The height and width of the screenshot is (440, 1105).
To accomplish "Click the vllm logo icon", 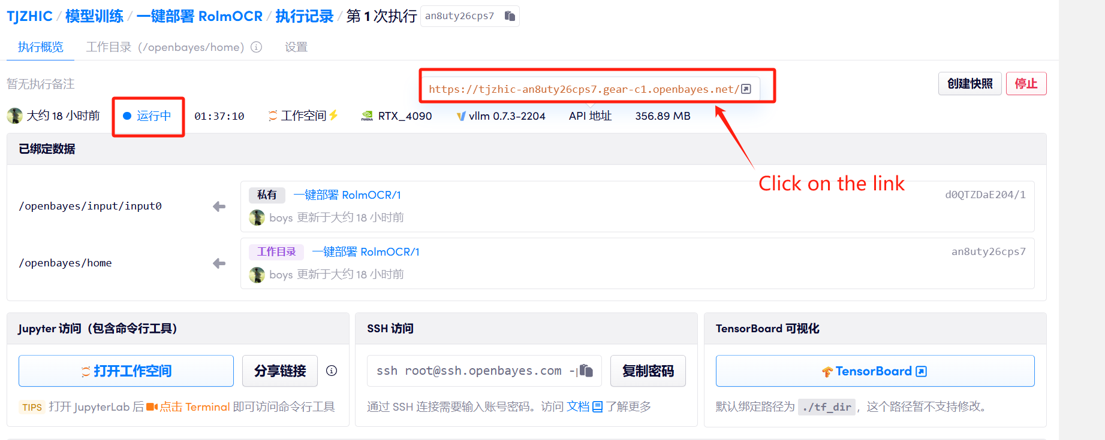I will coord(461,116).
